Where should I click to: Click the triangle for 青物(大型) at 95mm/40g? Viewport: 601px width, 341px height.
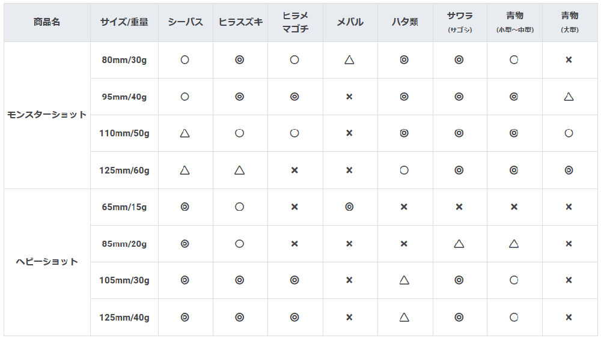point(569,97)
